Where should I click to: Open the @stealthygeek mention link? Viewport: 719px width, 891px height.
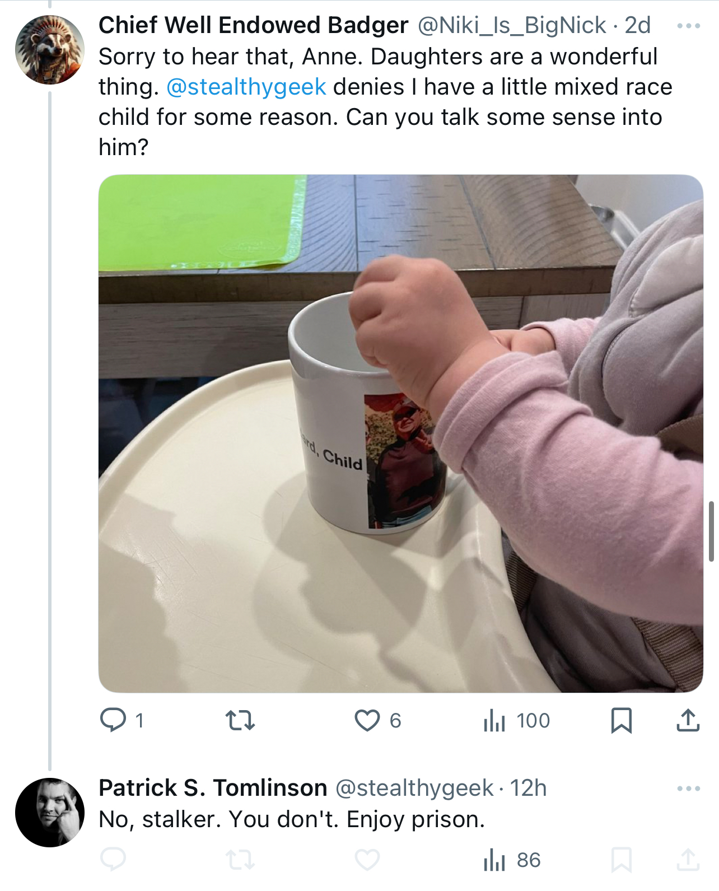246,87
